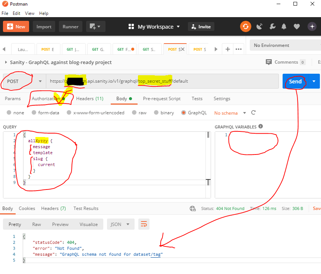Viewport: 321px width, 274px height.
Task: Click the Postman logo in title bar
Action: pos(5,4)
